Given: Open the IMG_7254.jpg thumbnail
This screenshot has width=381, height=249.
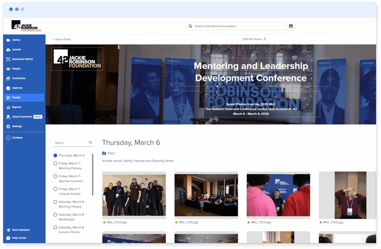Looking at the screenshot, I should pyautogui.click(x=278, y=194).
